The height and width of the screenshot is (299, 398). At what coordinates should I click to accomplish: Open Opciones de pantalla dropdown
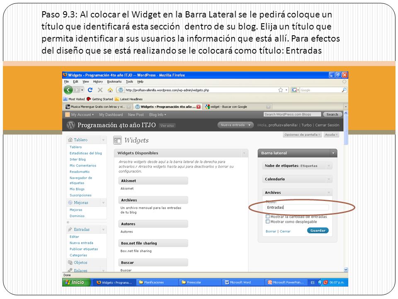302,135
